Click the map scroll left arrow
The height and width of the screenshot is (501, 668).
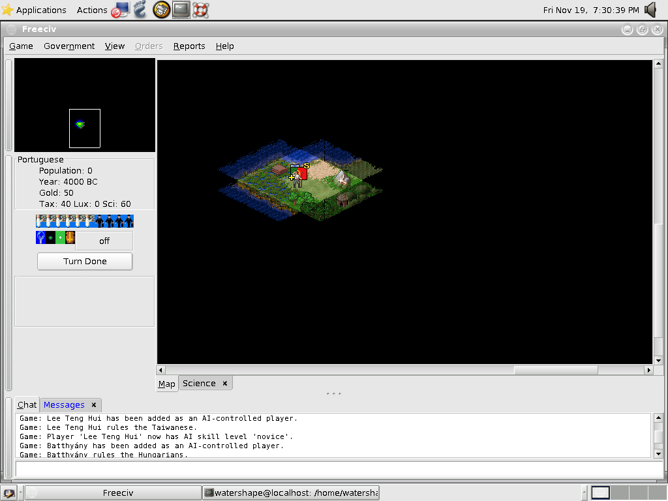160,370
